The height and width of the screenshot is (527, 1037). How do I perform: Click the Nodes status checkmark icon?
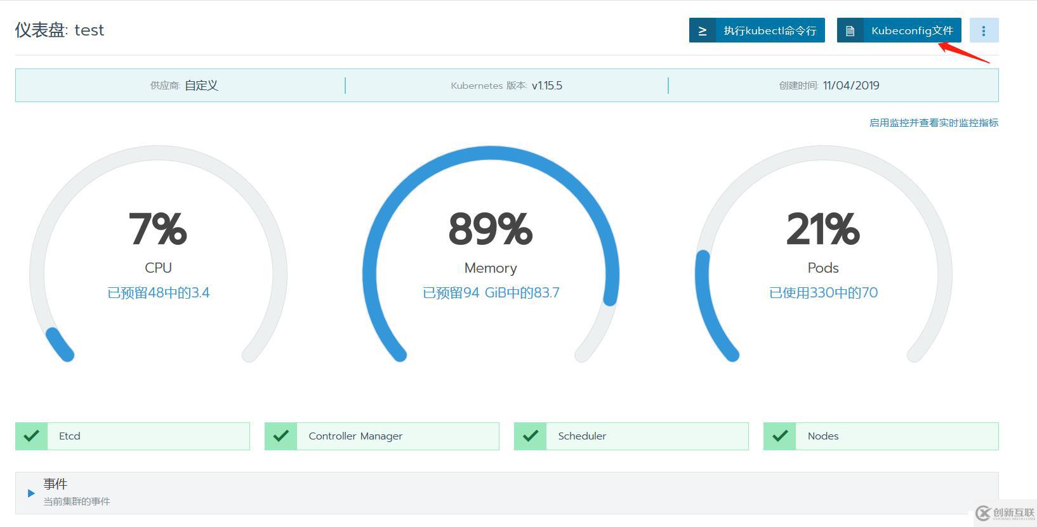(x=780, y=436)
